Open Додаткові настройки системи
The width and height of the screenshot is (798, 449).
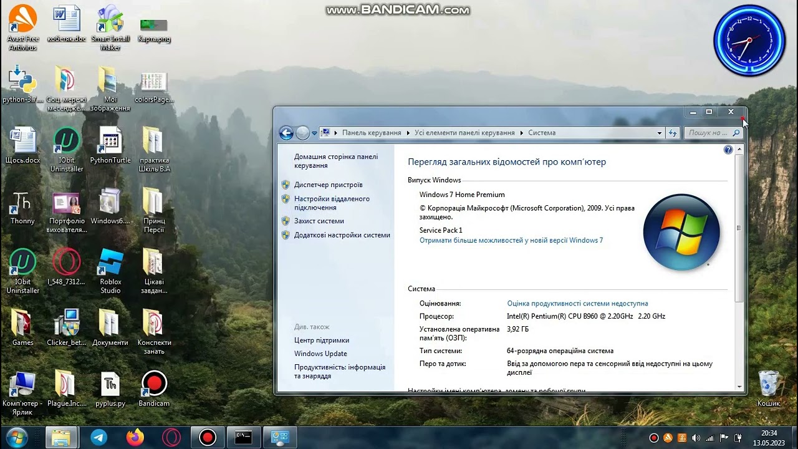(342, 235)
